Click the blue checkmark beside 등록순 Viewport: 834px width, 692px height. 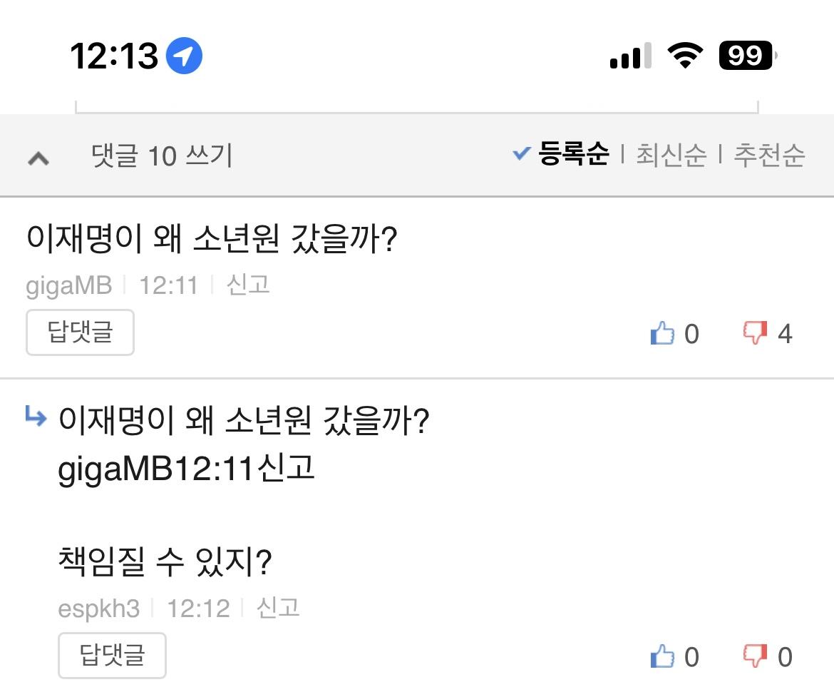point(521,153)
